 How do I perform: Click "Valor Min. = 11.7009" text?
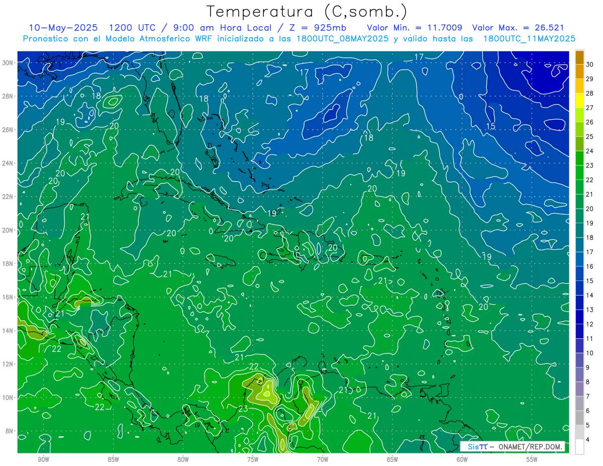coord(415,27)
